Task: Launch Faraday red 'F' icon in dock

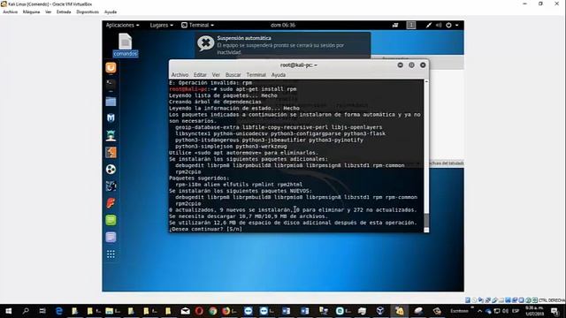Action: tap(111, 203)
